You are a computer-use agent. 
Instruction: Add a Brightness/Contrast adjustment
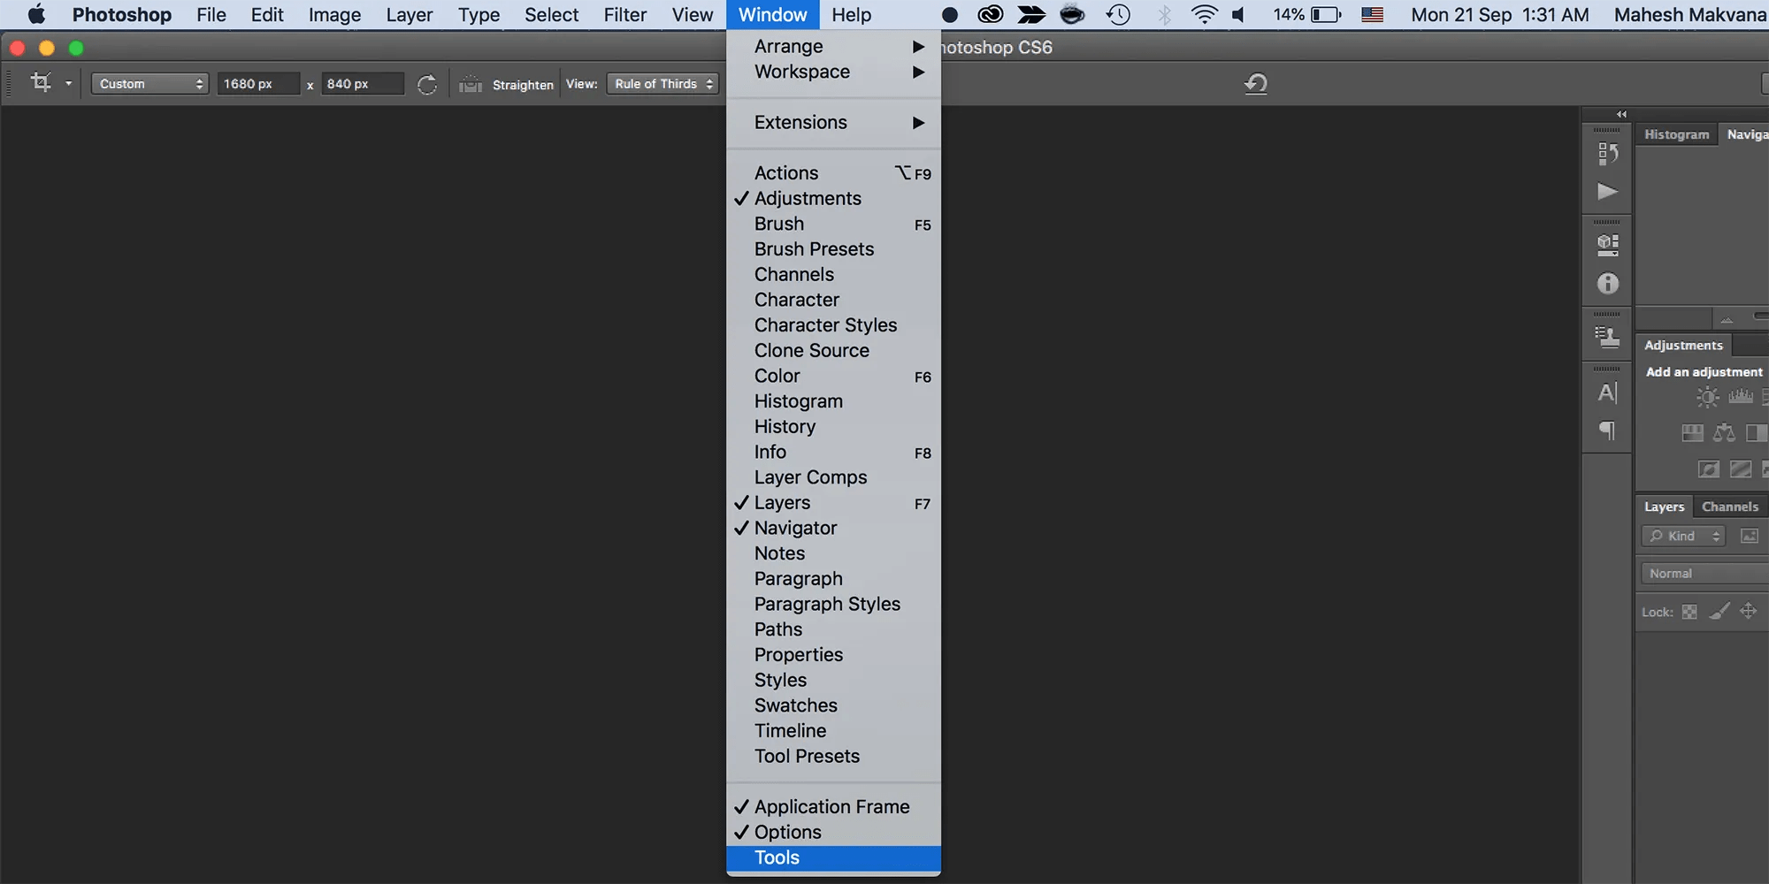click(x=1707, y=398)
